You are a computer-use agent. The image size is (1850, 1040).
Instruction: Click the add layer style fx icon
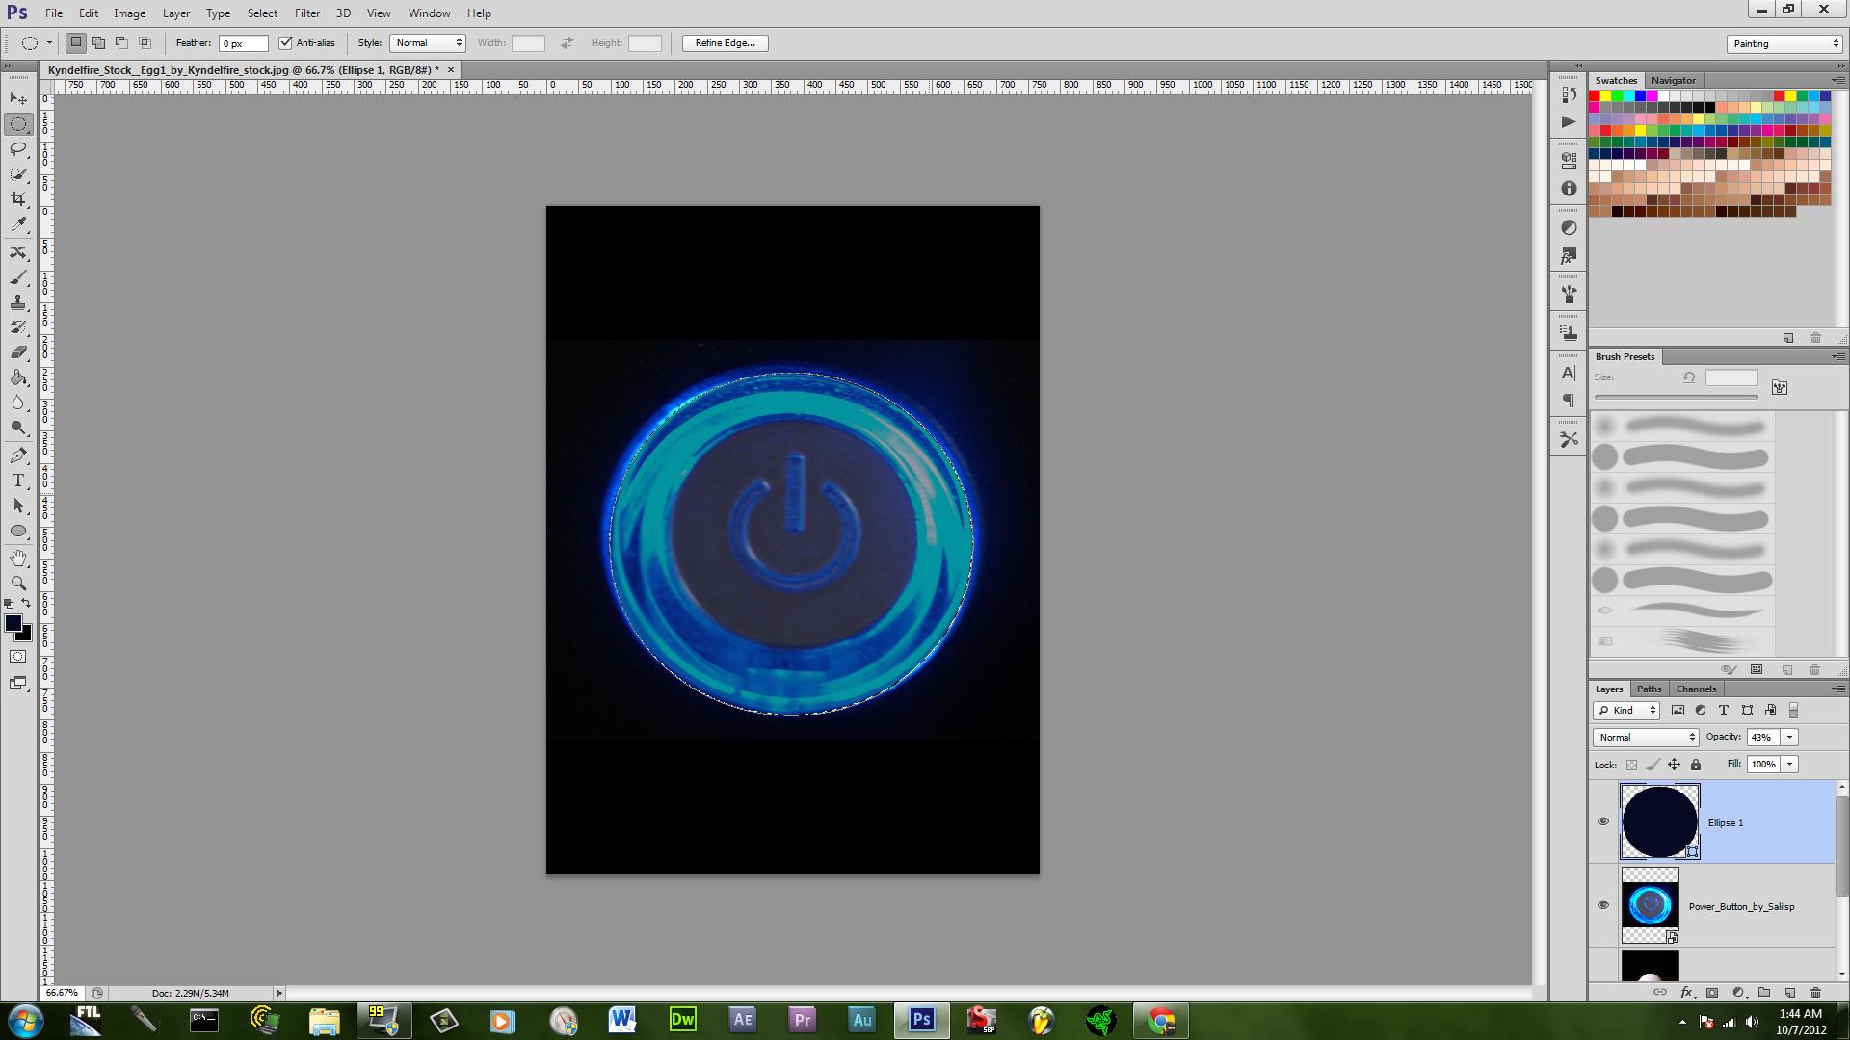point(1686,992)
